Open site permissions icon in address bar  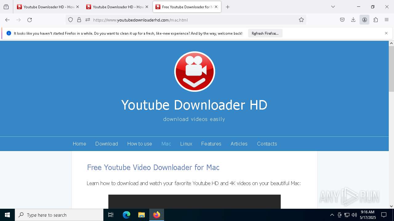(88, 20)
